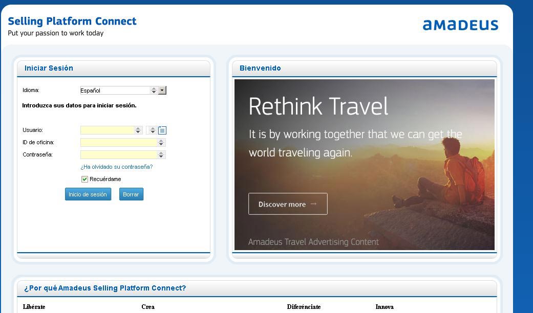Viewport: 533px width, 313px height.
Task: Click the spinner arrows inside the Usuario field
Action: [x=138, y=130]
